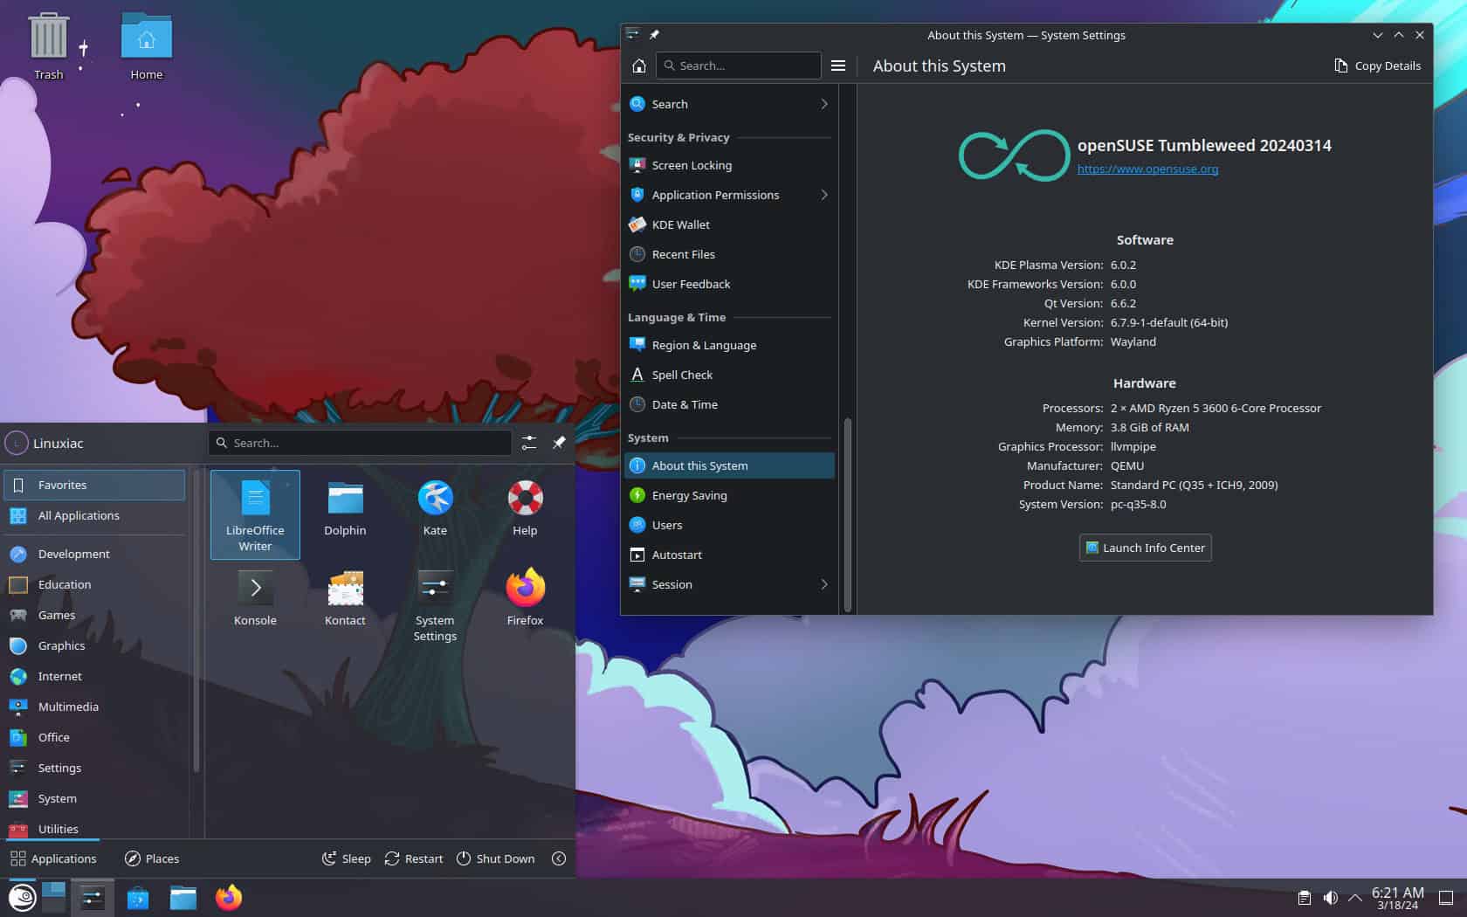Open the KDE Wallet settings icon
The image size is (1467, 917).
[x=638, y=224]
